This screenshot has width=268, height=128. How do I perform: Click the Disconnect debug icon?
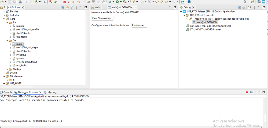click(x=69, y=2)
